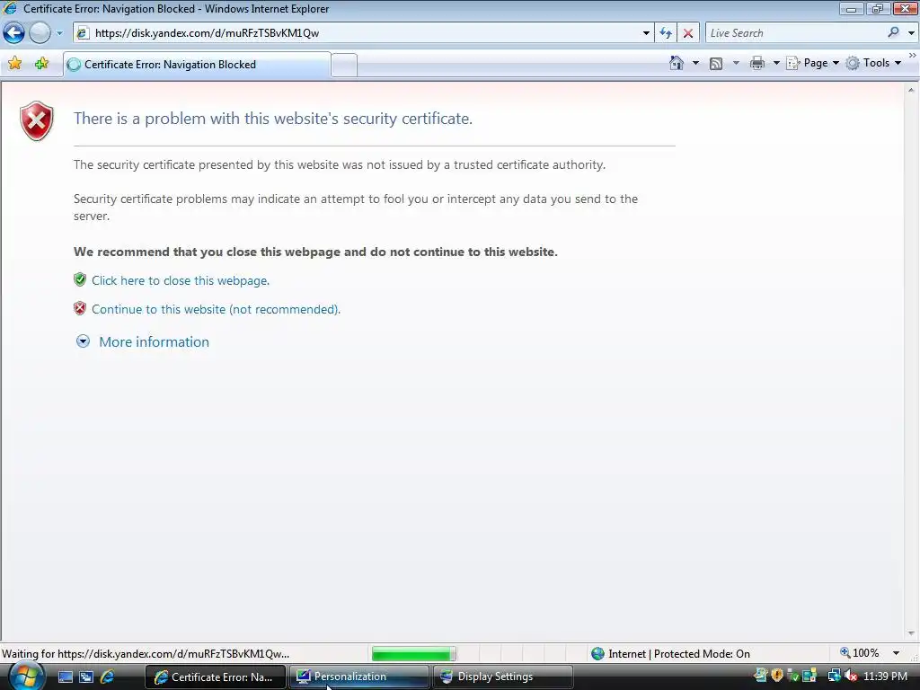Click the Add to Favorites icon
The image size is (920, 690).
tap(41, 64)
